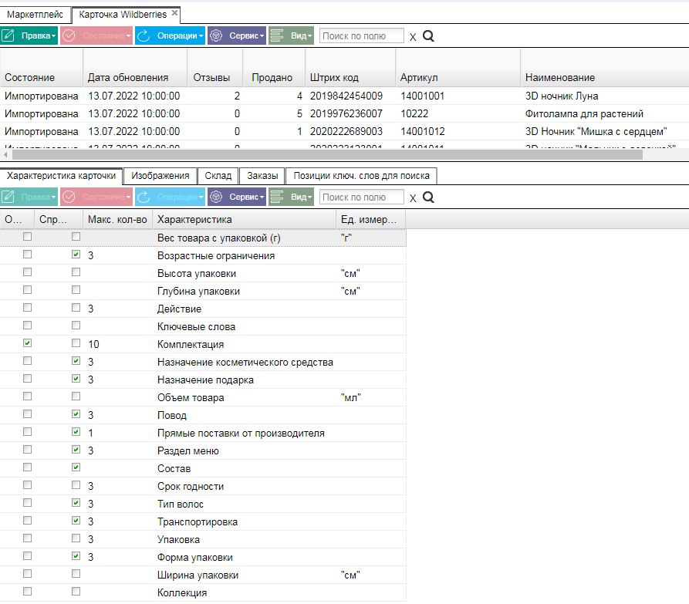This screenshot has height=604, width=689.
Task: Click the gear icon on upper Сервис button
Action: pyautogui.click(x=216, y=35)
